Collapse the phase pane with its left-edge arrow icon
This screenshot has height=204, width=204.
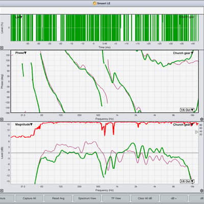(2, 119)
